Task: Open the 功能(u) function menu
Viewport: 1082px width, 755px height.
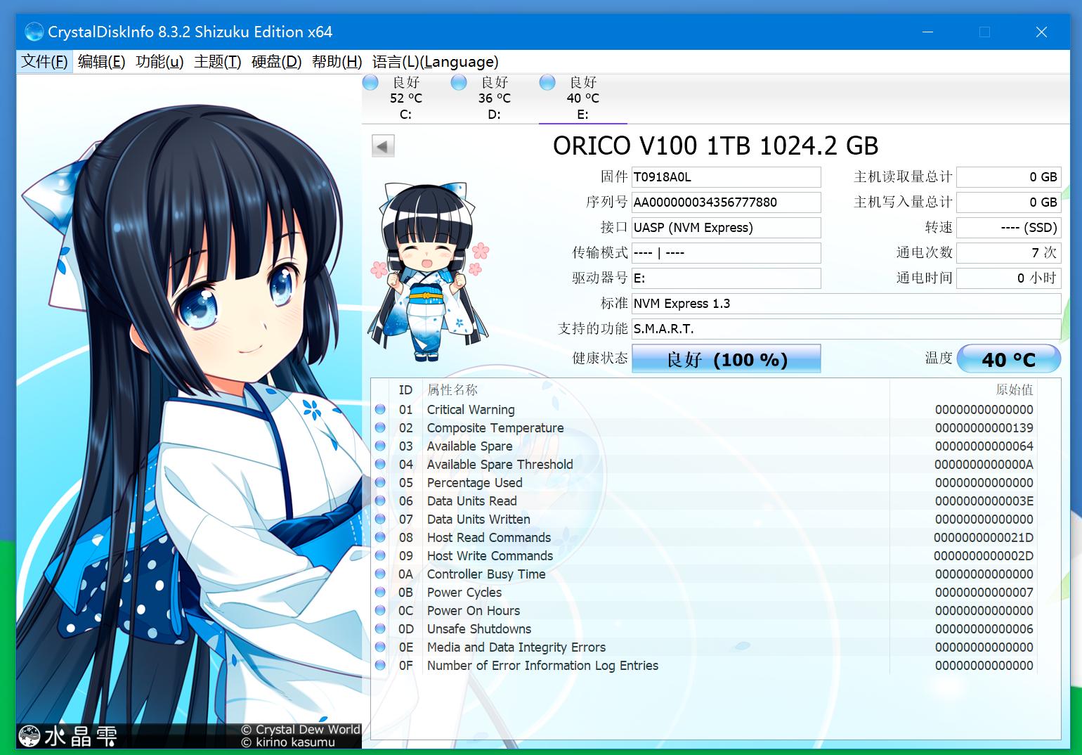Action: pyautogui.click(x=159, y=62)
